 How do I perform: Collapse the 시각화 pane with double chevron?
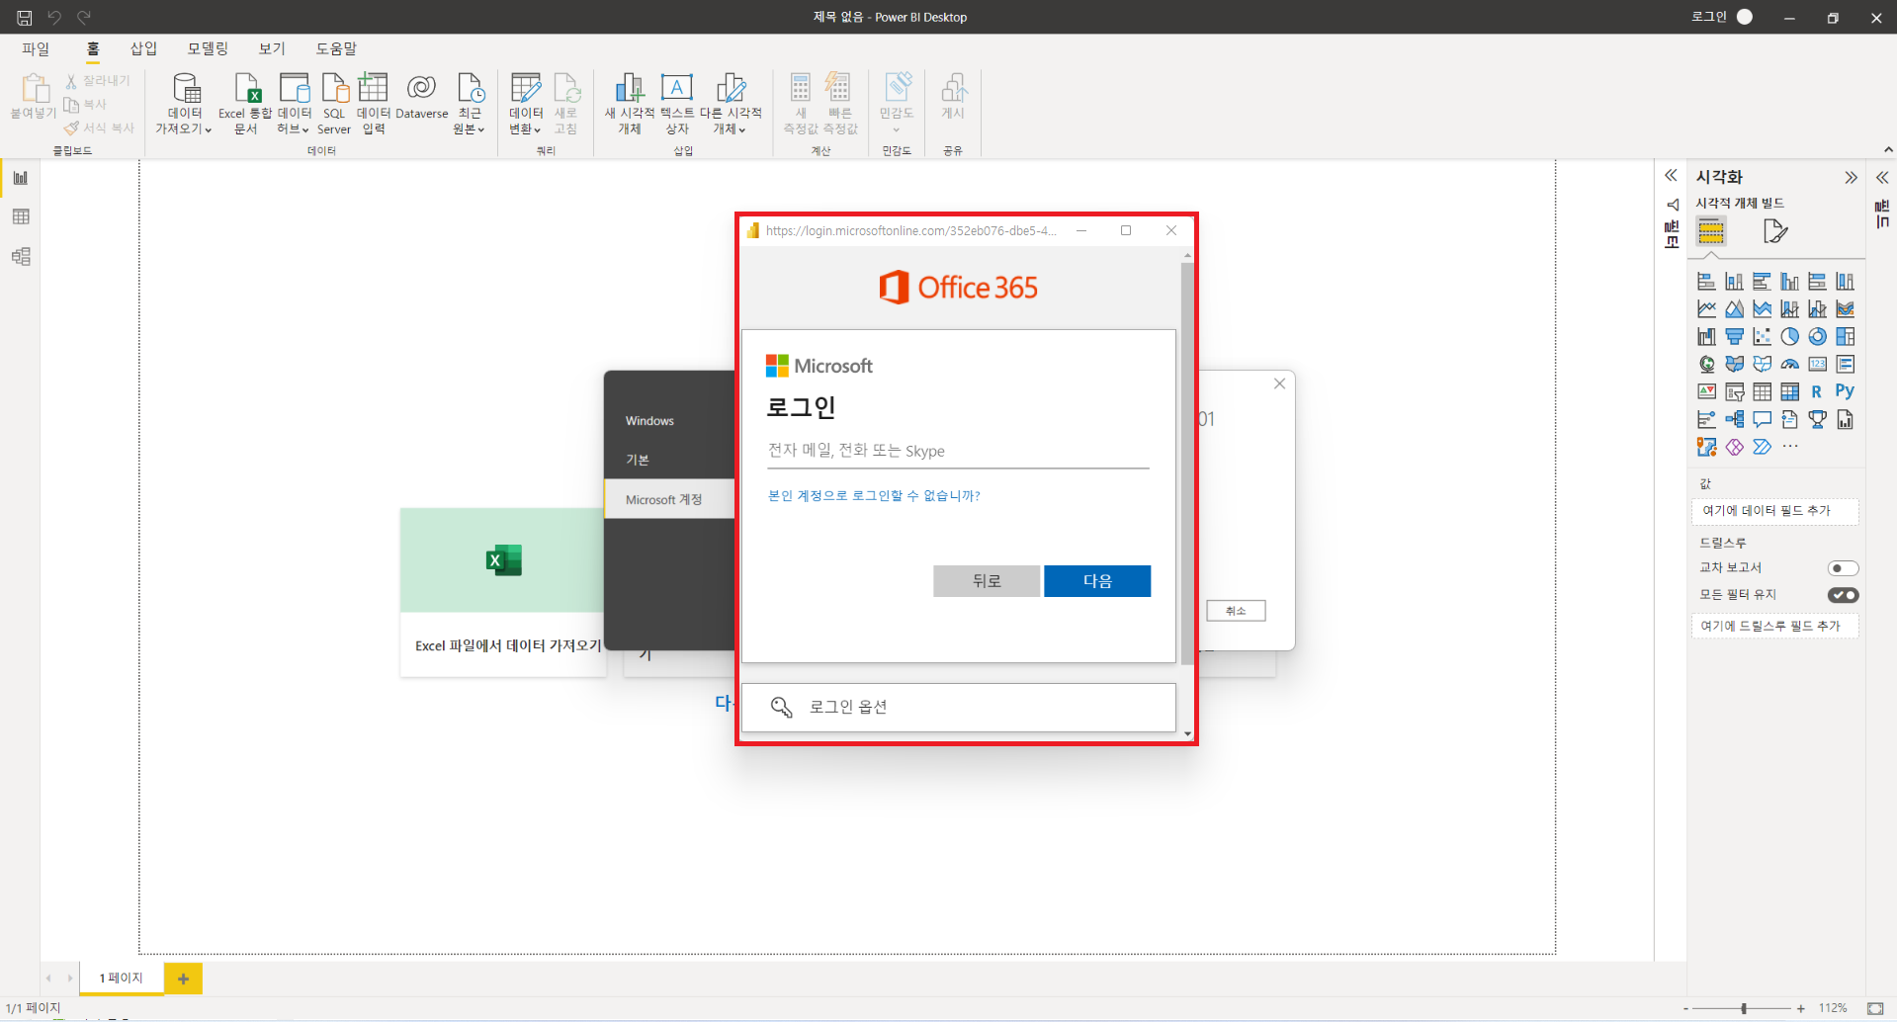click(x=1851, y=178)
